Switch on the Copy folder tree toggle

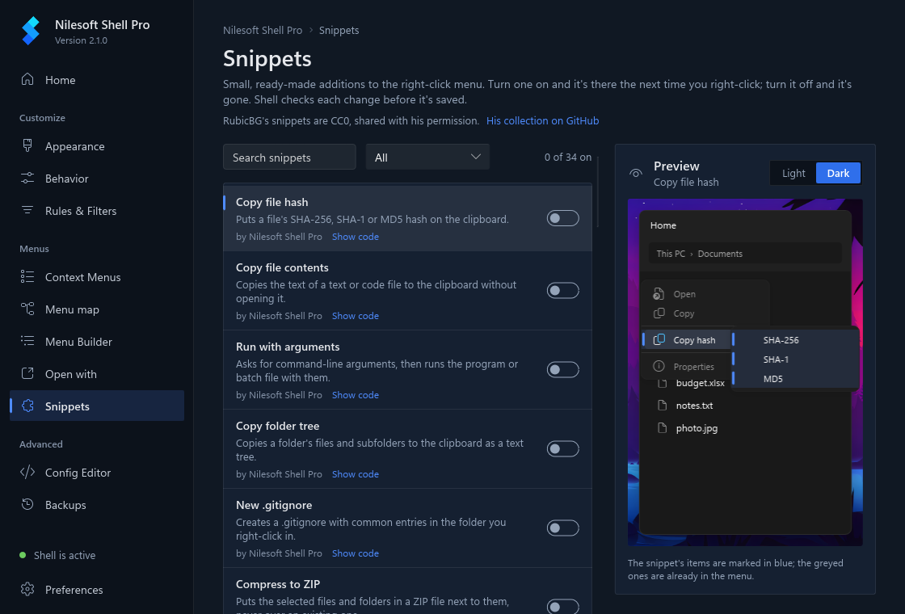pos(562,448)
